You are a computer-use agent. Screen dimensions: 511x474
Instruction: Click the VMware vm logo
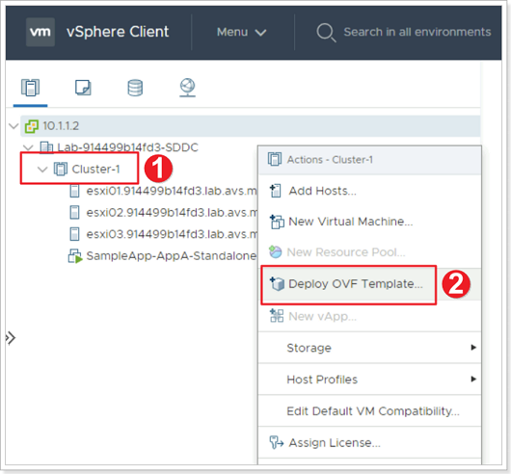40,32
